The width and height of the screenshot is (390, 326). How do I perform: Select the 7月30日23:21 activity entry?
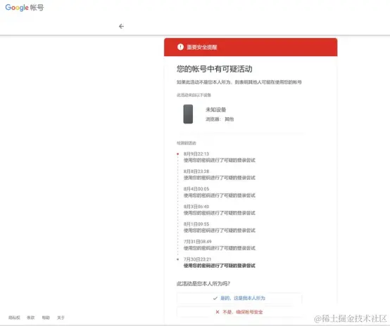(x=219, y=263)
